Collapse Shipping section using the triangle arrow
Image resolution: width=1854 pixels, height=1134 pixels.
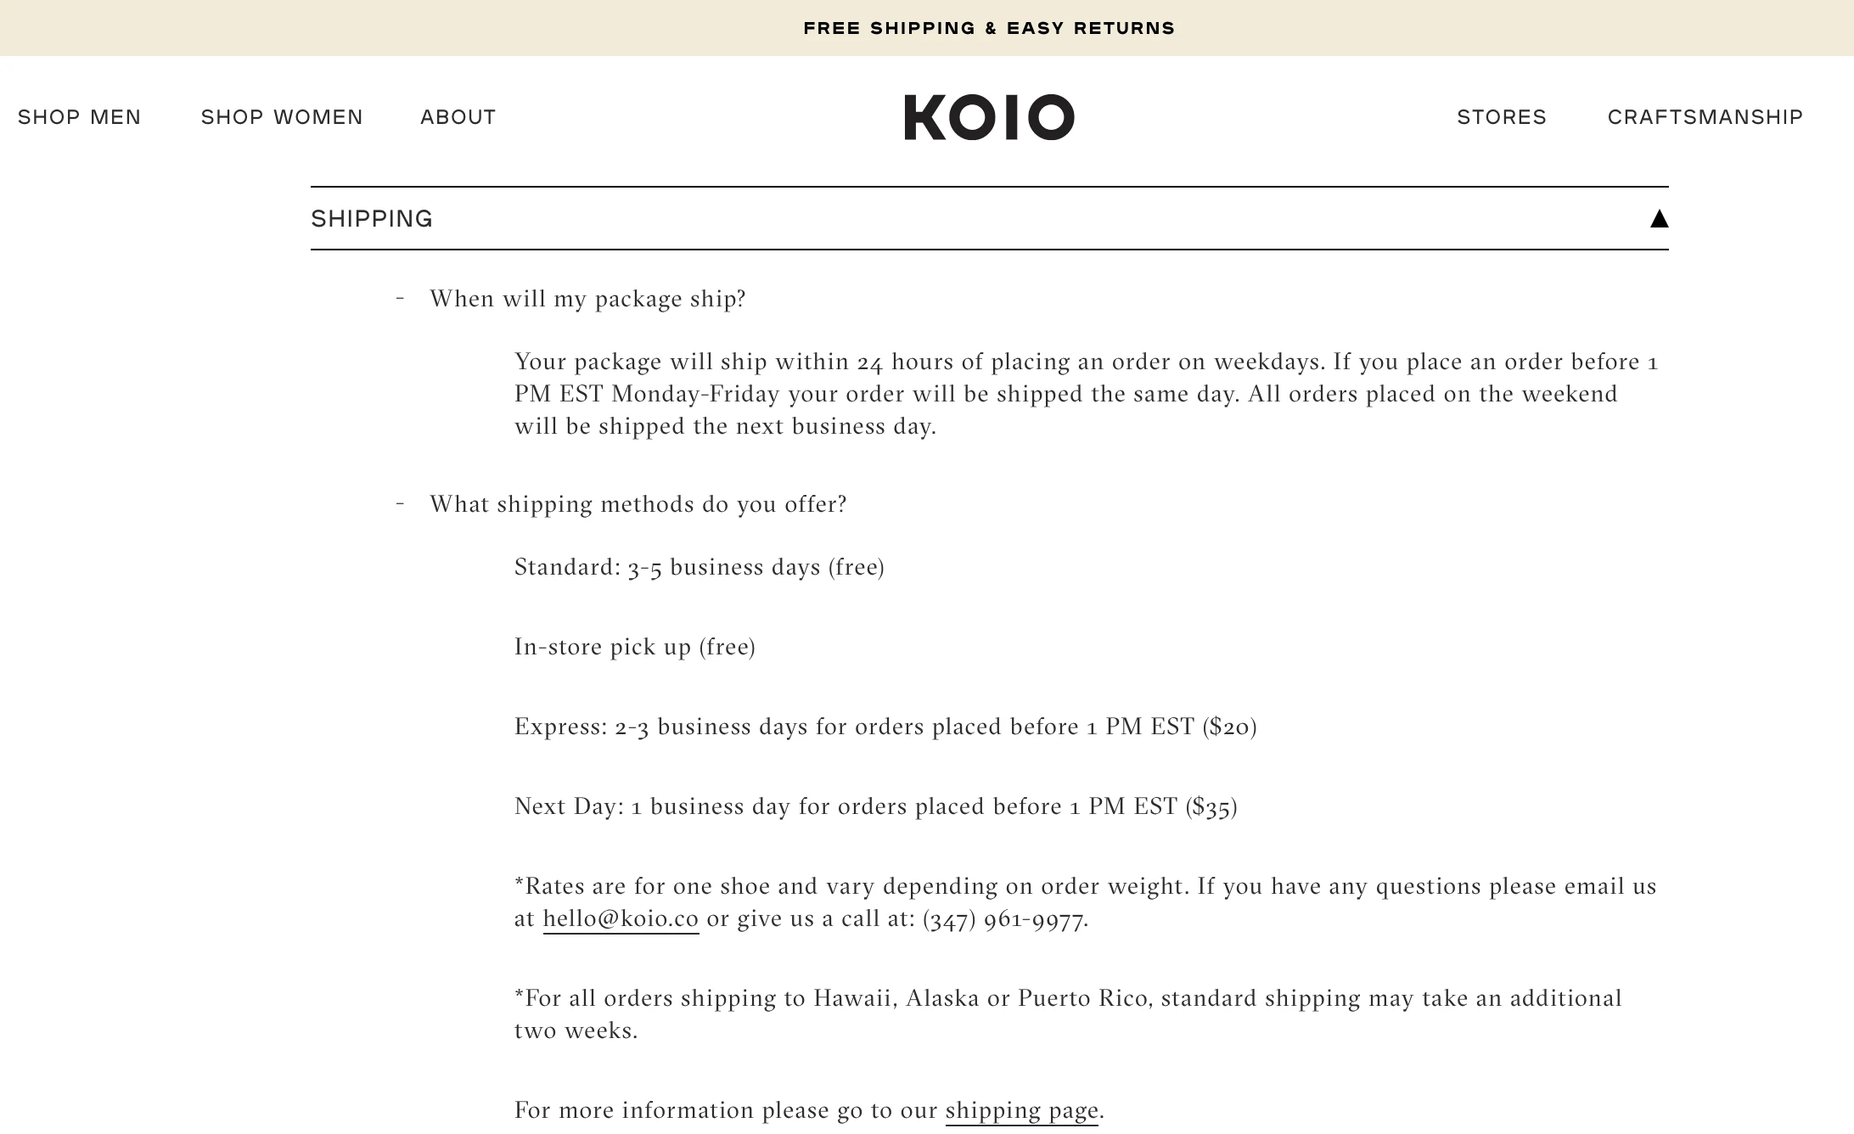click(x=1659, y=219)
